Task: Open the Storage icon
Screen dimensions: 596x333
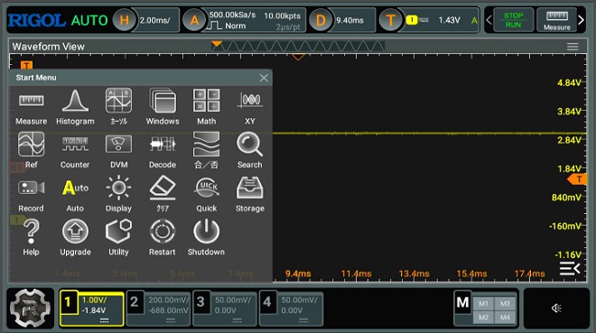Action: [250, 194]
